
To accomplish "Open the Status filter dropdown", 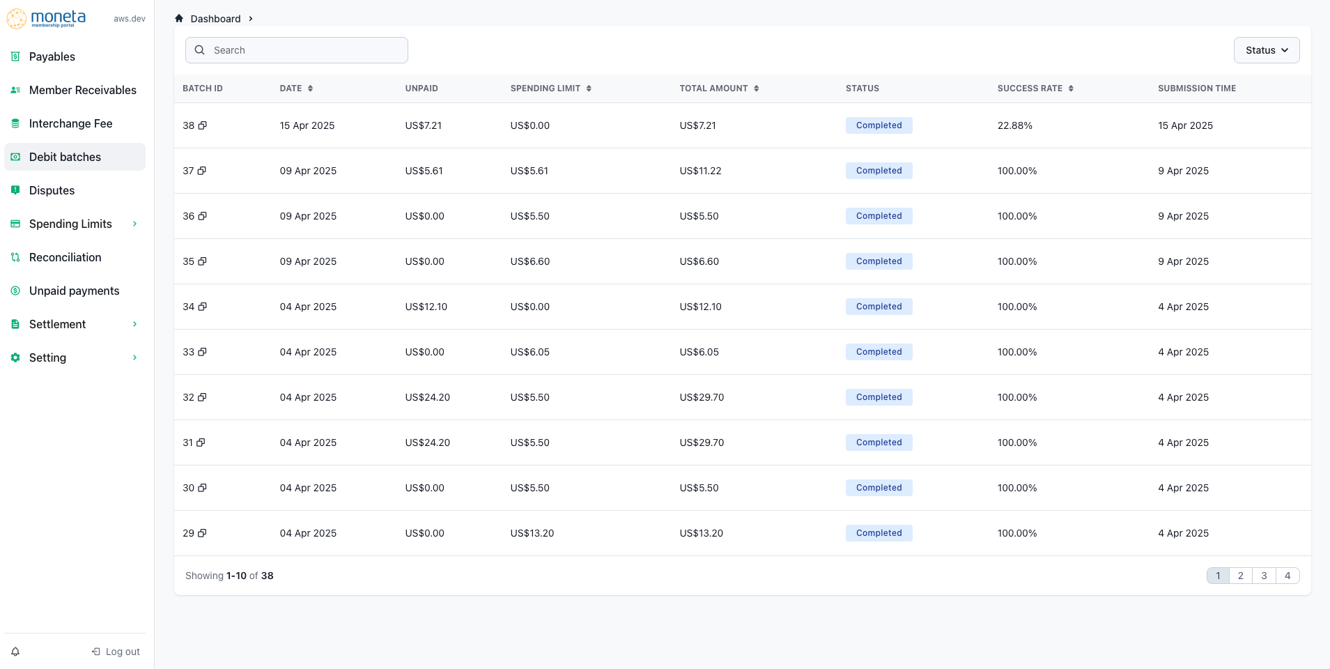I will point(1266,50).
